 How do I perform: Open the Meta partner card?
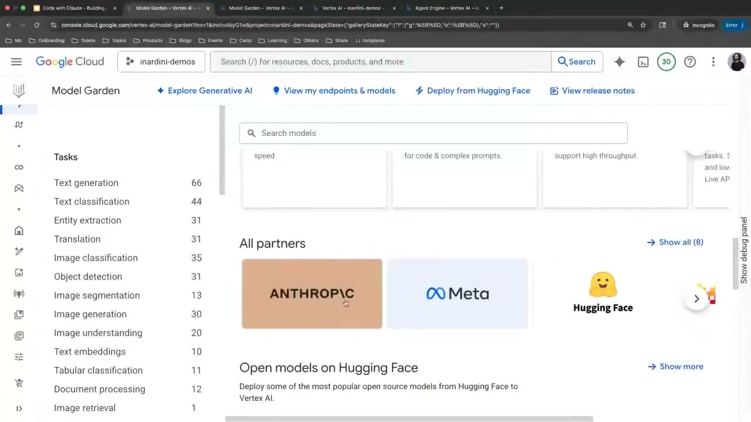[x=458, y=294]
